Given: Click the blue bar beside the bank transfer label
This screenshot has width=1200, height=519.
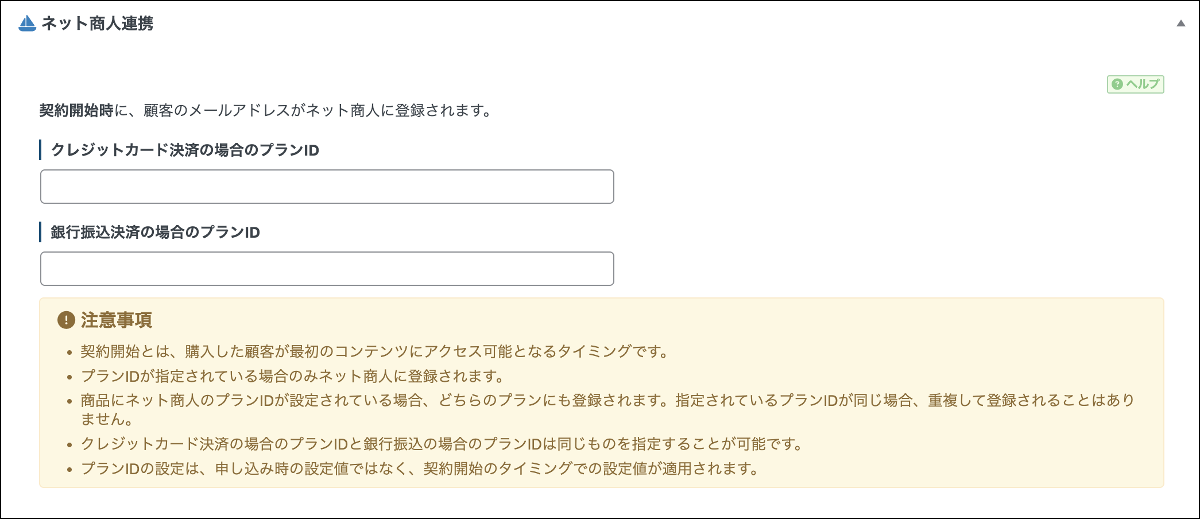Looking at the screenshot, I should (40, 232).
